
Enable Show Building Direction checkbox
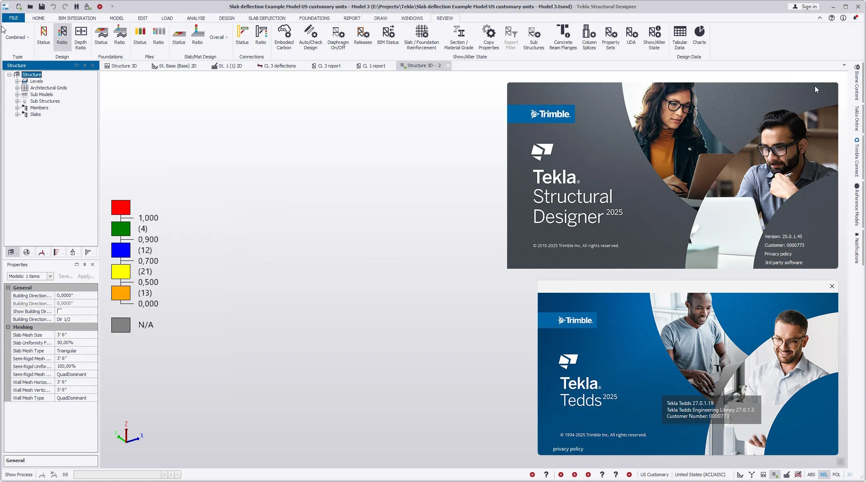pos(60,311)
